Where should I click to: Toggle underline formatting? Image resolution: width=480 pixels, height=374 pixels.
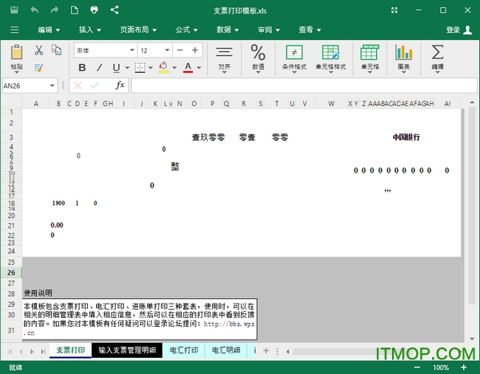(x=116, y=68)
